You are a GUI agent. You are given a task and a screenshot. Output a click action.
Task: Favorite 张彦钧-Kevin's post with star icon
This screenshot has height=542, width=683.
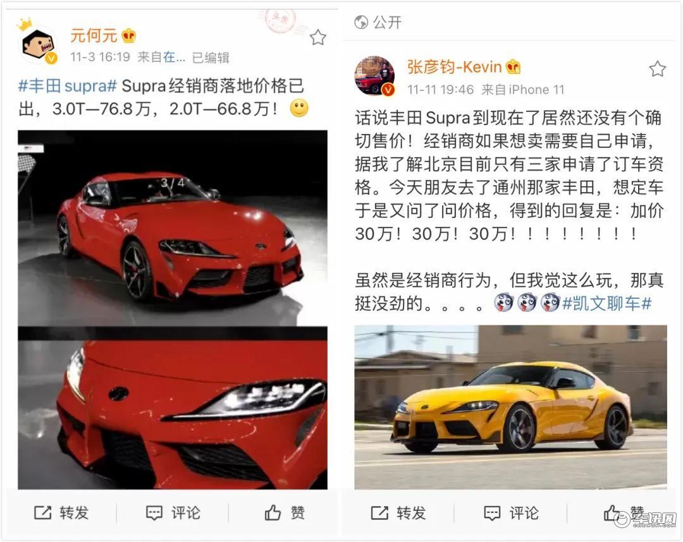[x=657, y=69]
